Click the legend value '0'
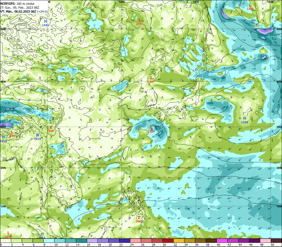Screen dimensions: 282x247 tap(1, 245)
